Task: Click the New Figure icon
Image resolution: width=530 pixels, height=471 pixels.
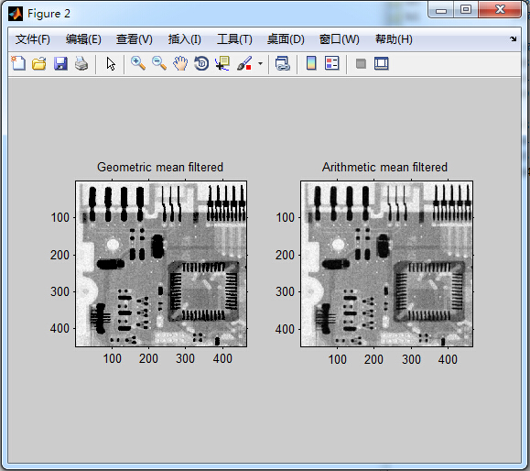Action: [x=18, y=63]
